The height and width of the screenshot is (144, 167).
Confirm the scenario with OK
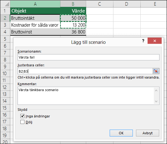click(x=121, y=133)
